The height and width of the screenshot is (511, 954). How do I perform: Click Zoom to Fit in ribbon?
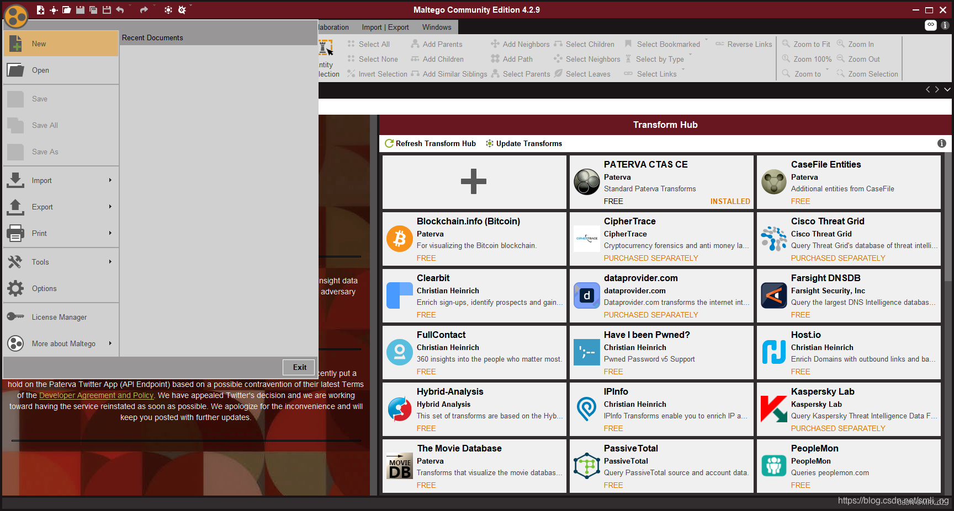pyautogui.click(x=806, y=44)
